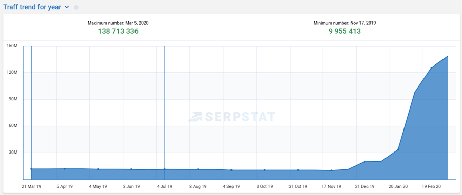Select the 4 Jul 19 data point
The width and height of the screenshot is (462, 195).
(164, 169)
